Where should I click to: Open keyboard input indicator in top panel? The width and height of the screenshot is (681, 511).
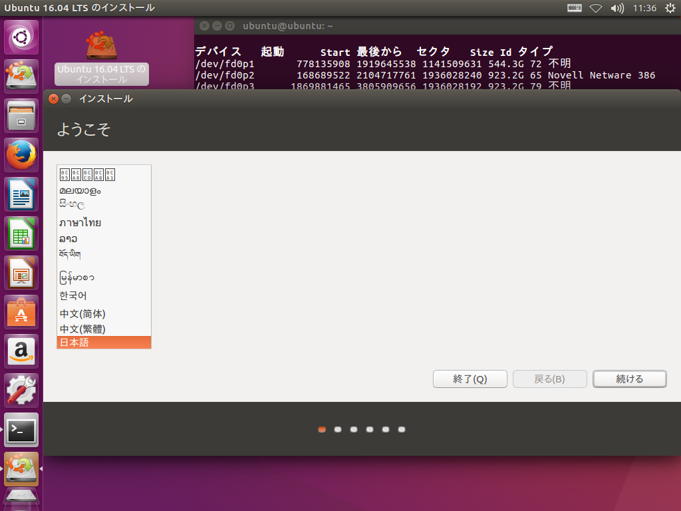(574, 8)
